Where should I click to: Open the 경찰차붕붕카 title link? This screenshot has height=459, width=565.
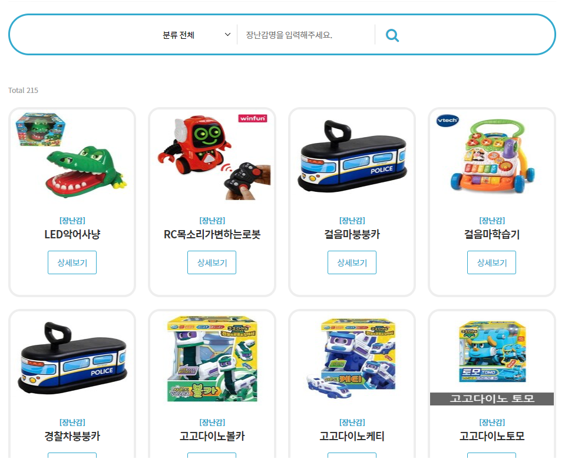(x=72, y=436)
